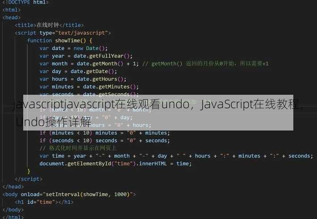Click the if (seconds < 10) line

coord(105,140)
